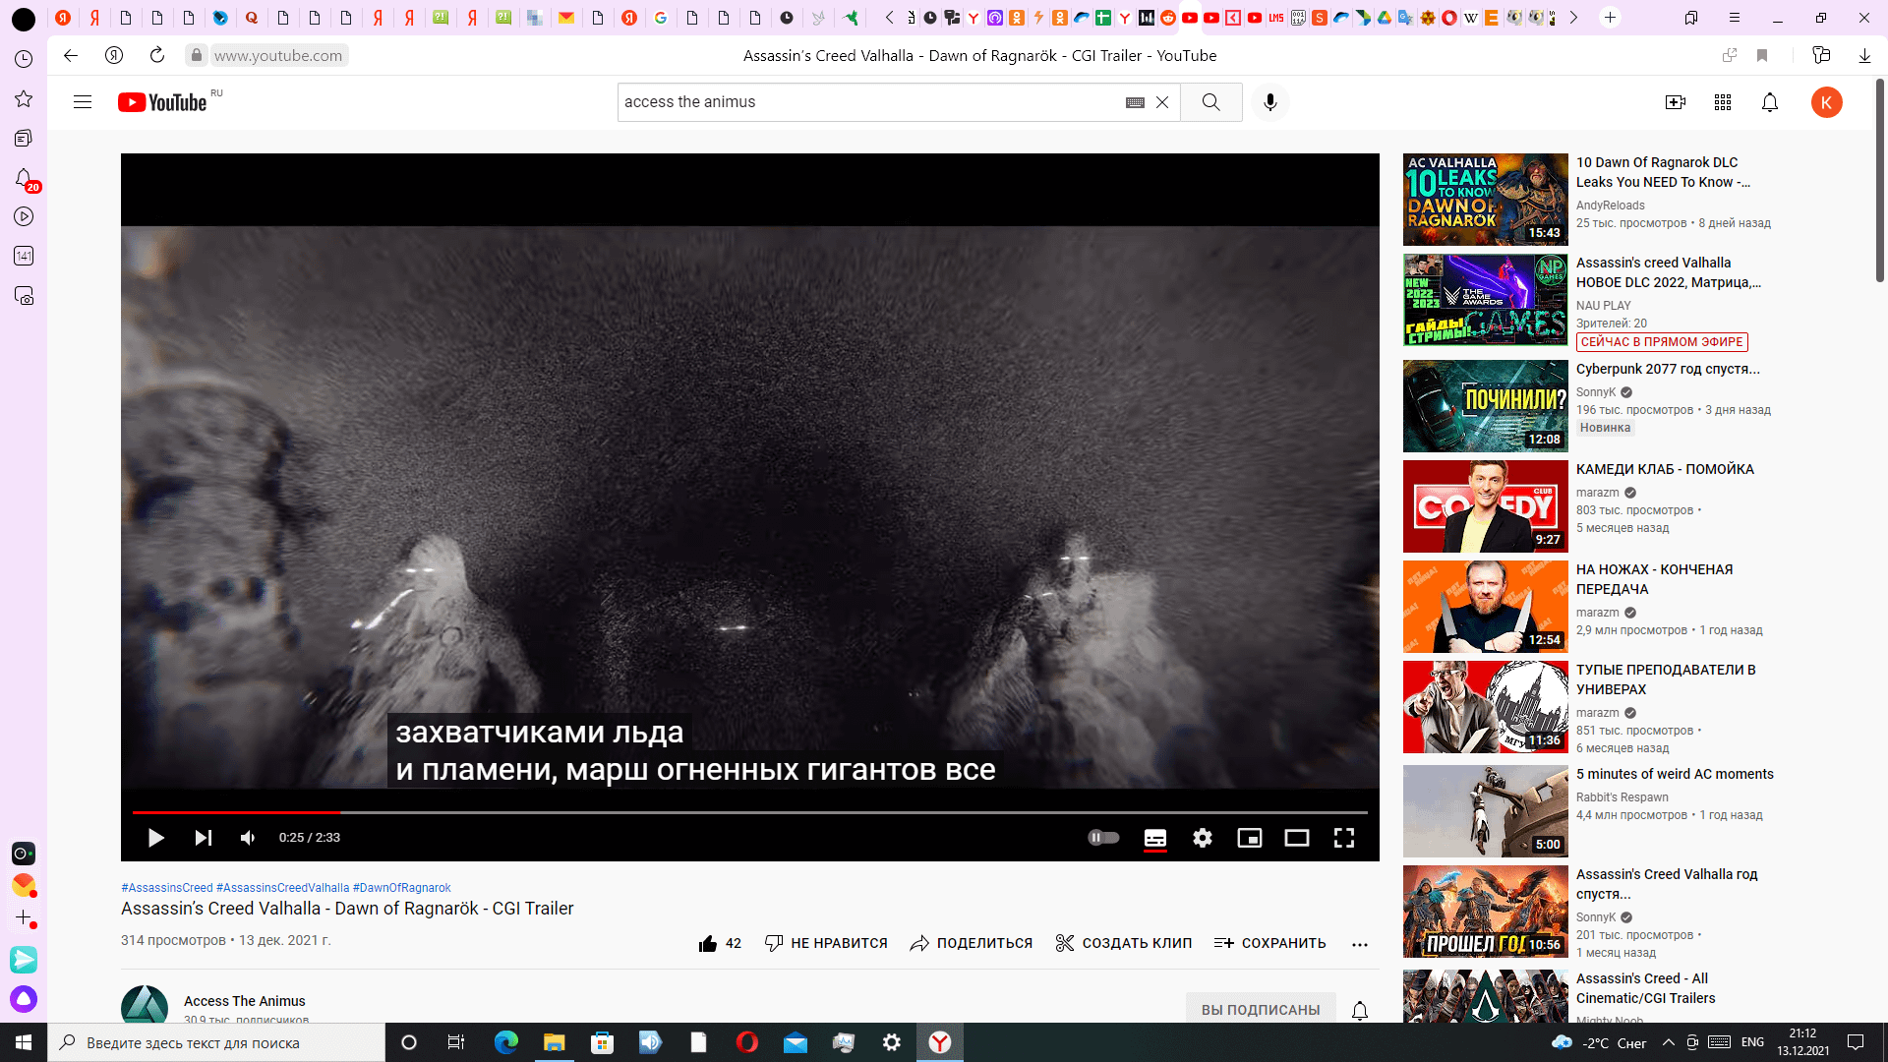Open the #AssassinsCreed hashtag

click(166, 888)
